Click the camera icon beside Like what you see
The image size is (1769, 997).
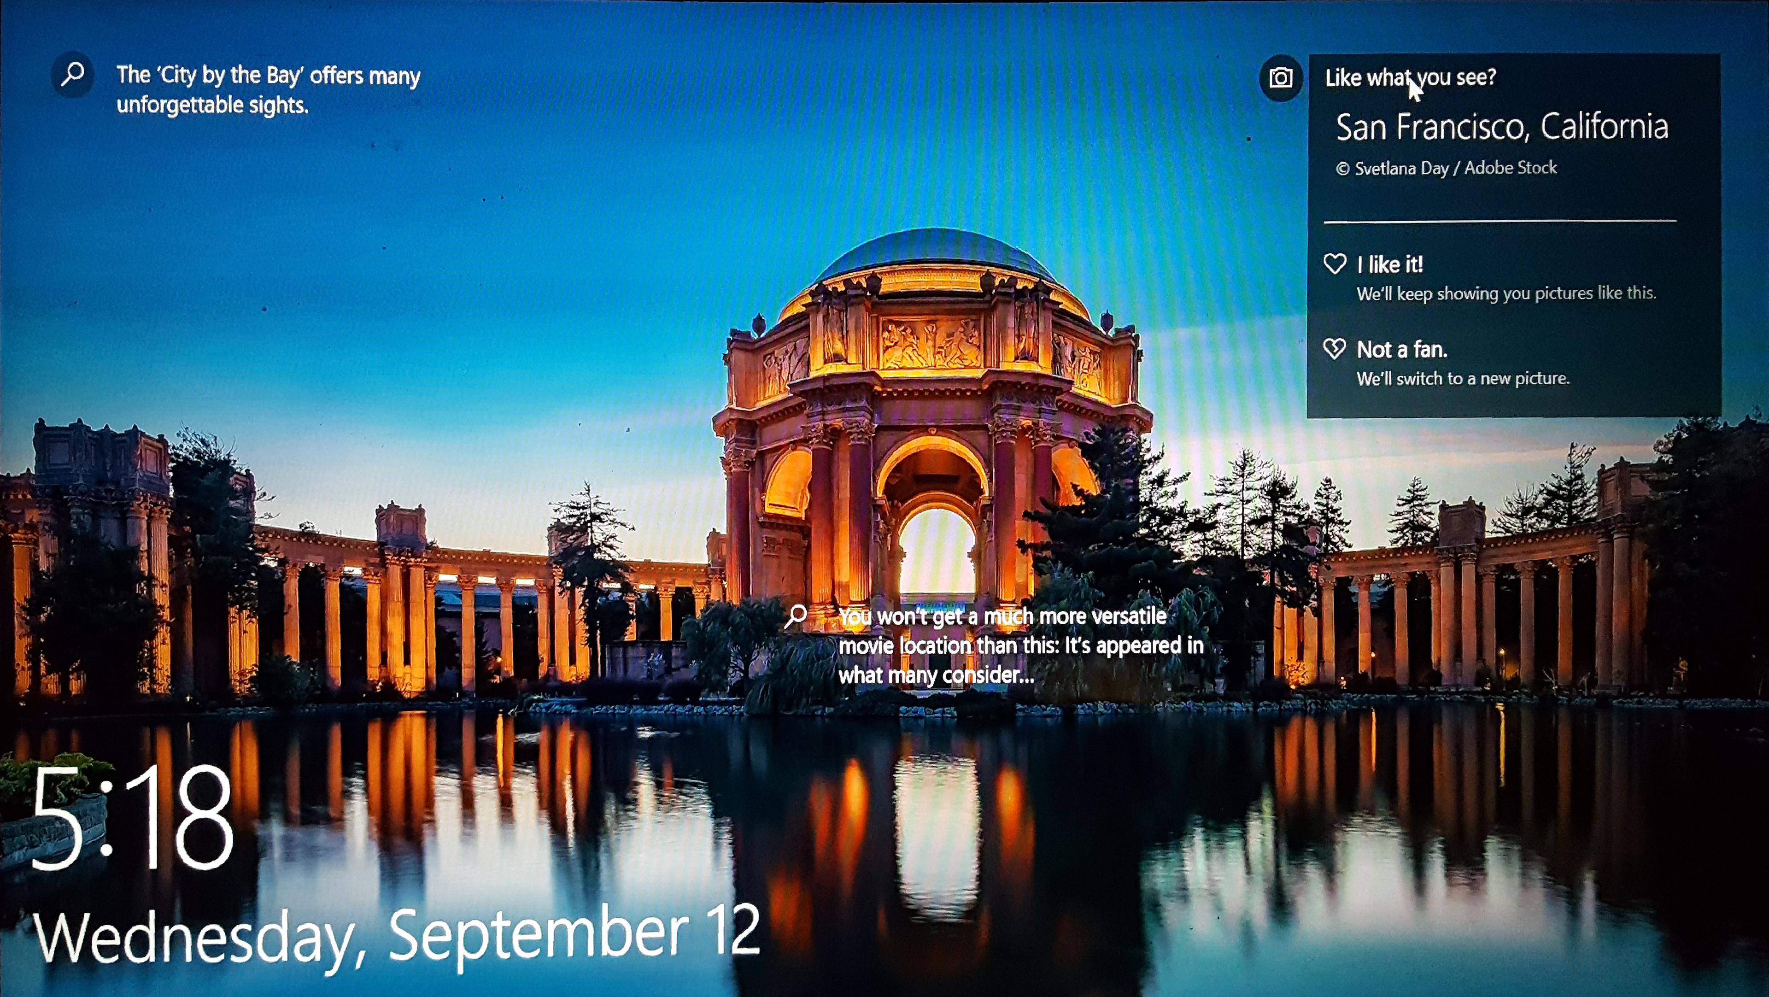1281,77
